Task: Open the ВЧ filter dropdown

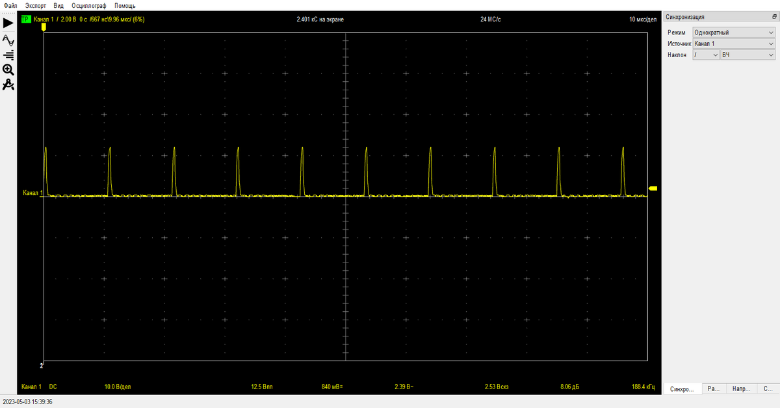Action: pyautogui.click(x=747, y=55)
